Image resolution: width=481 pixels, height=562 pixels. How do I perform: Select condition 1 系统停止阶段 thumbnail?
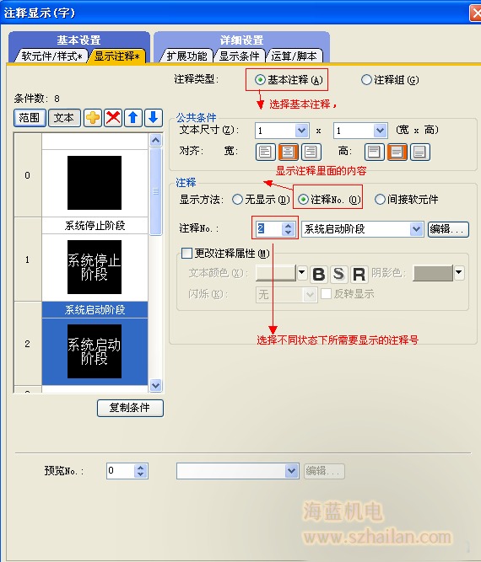point(95,267)
